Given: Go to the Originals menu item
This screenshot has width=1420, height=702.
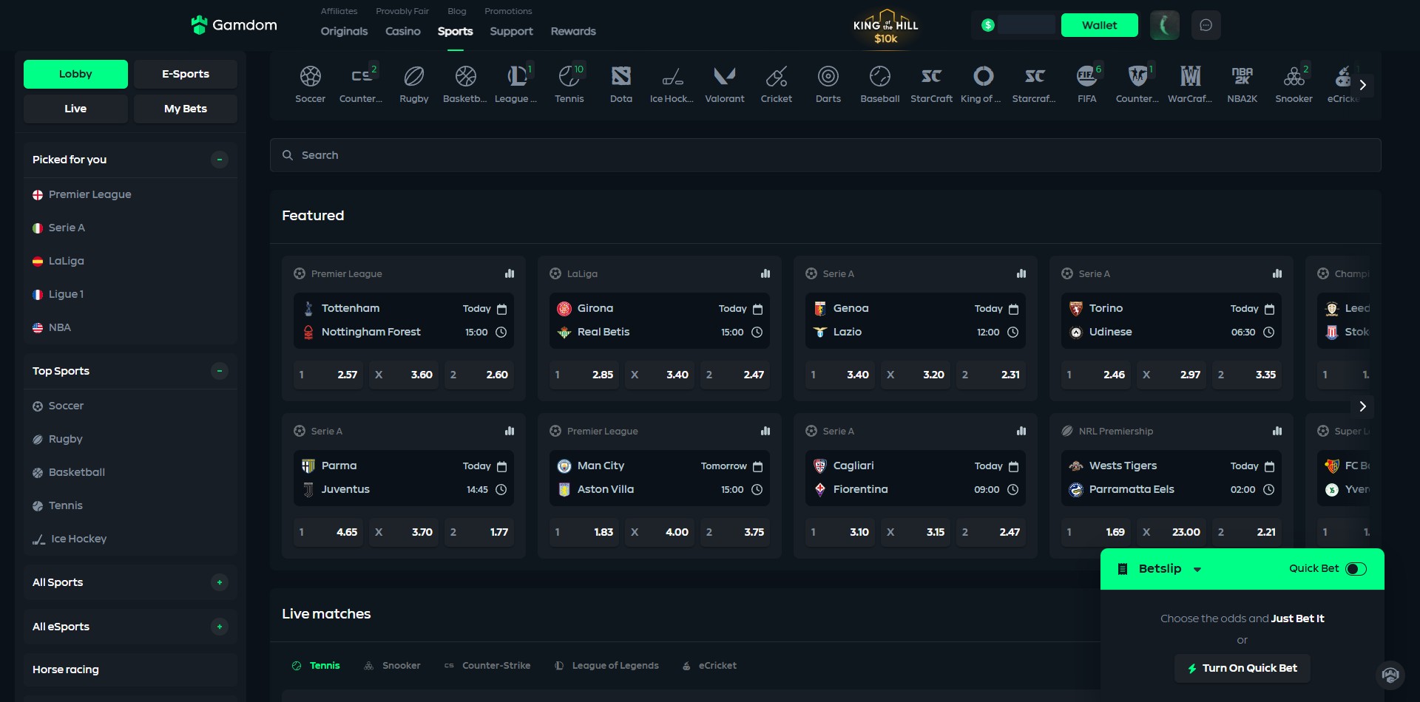Looking at the screenshot, I should click(344, 31).
